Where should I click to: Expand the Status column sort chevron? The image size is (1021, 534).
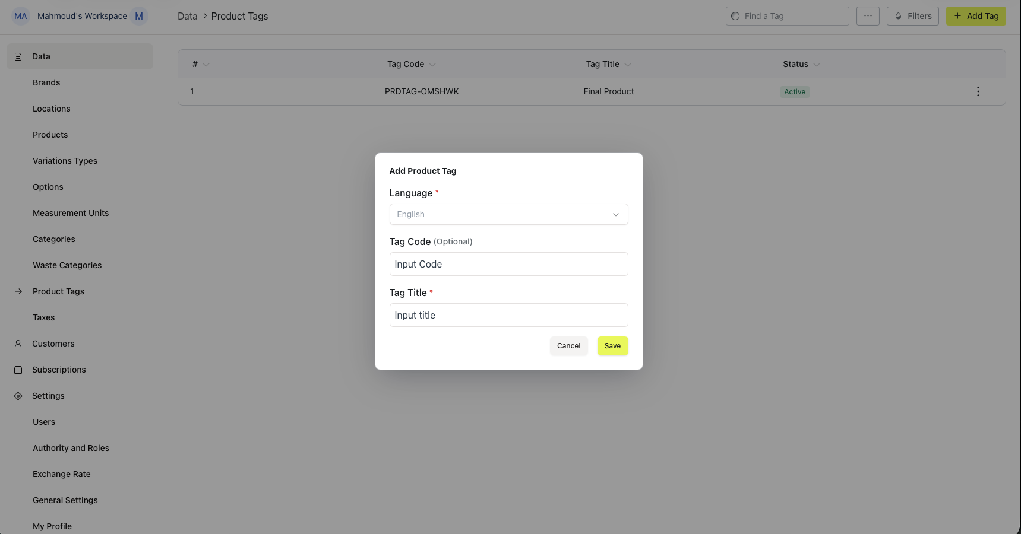click(817, 65)
